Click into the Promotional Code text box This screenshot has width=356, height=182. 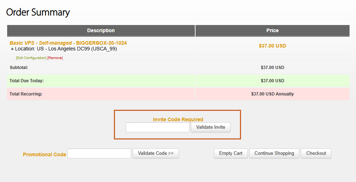[99, 153]
